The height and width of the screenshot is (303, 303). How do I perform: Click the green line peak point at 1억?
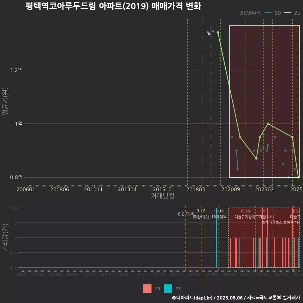(x=268, y=124)
